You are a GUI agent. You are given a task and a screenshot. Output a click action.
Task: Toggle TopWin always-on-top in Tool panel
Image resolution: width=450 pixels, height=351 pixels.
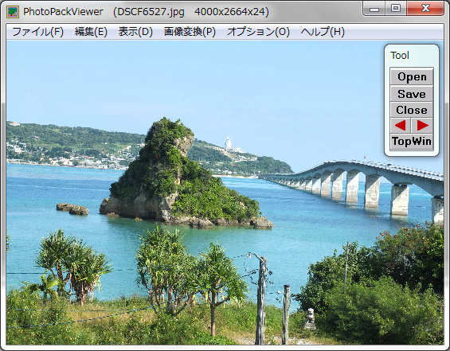point(412,142)
